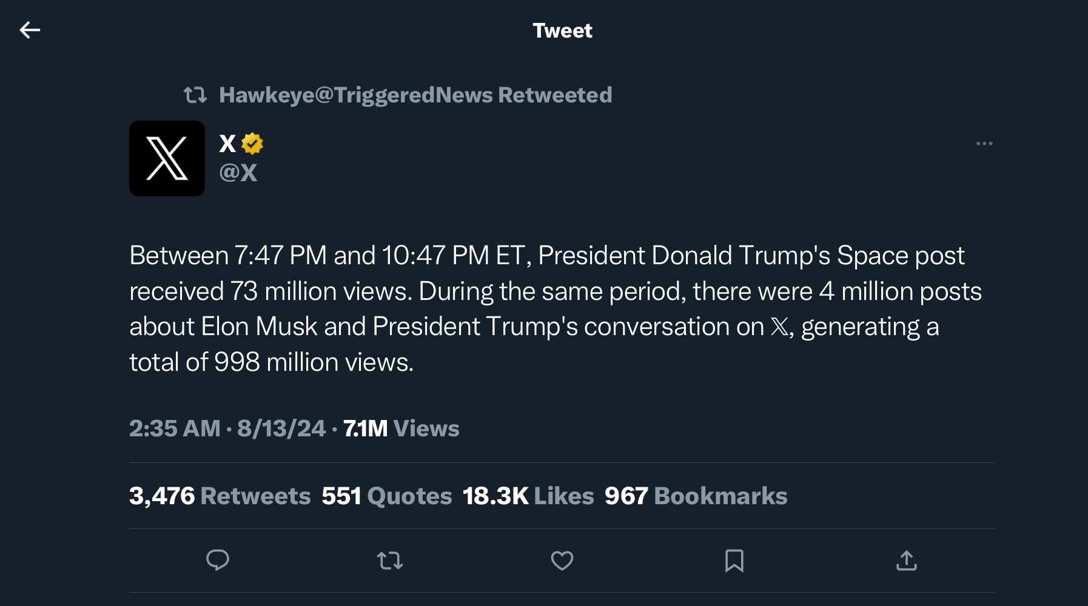Open the 18.3K Likes list
The height and width of the screenshot is (606, 1088).
coord(528,496)
